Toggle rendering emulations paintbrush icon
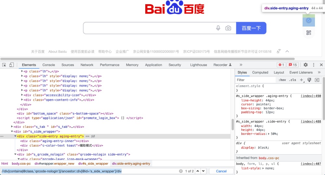Image resolution: width=325 pixels, height=175 pixels. [x=309, y=80]
